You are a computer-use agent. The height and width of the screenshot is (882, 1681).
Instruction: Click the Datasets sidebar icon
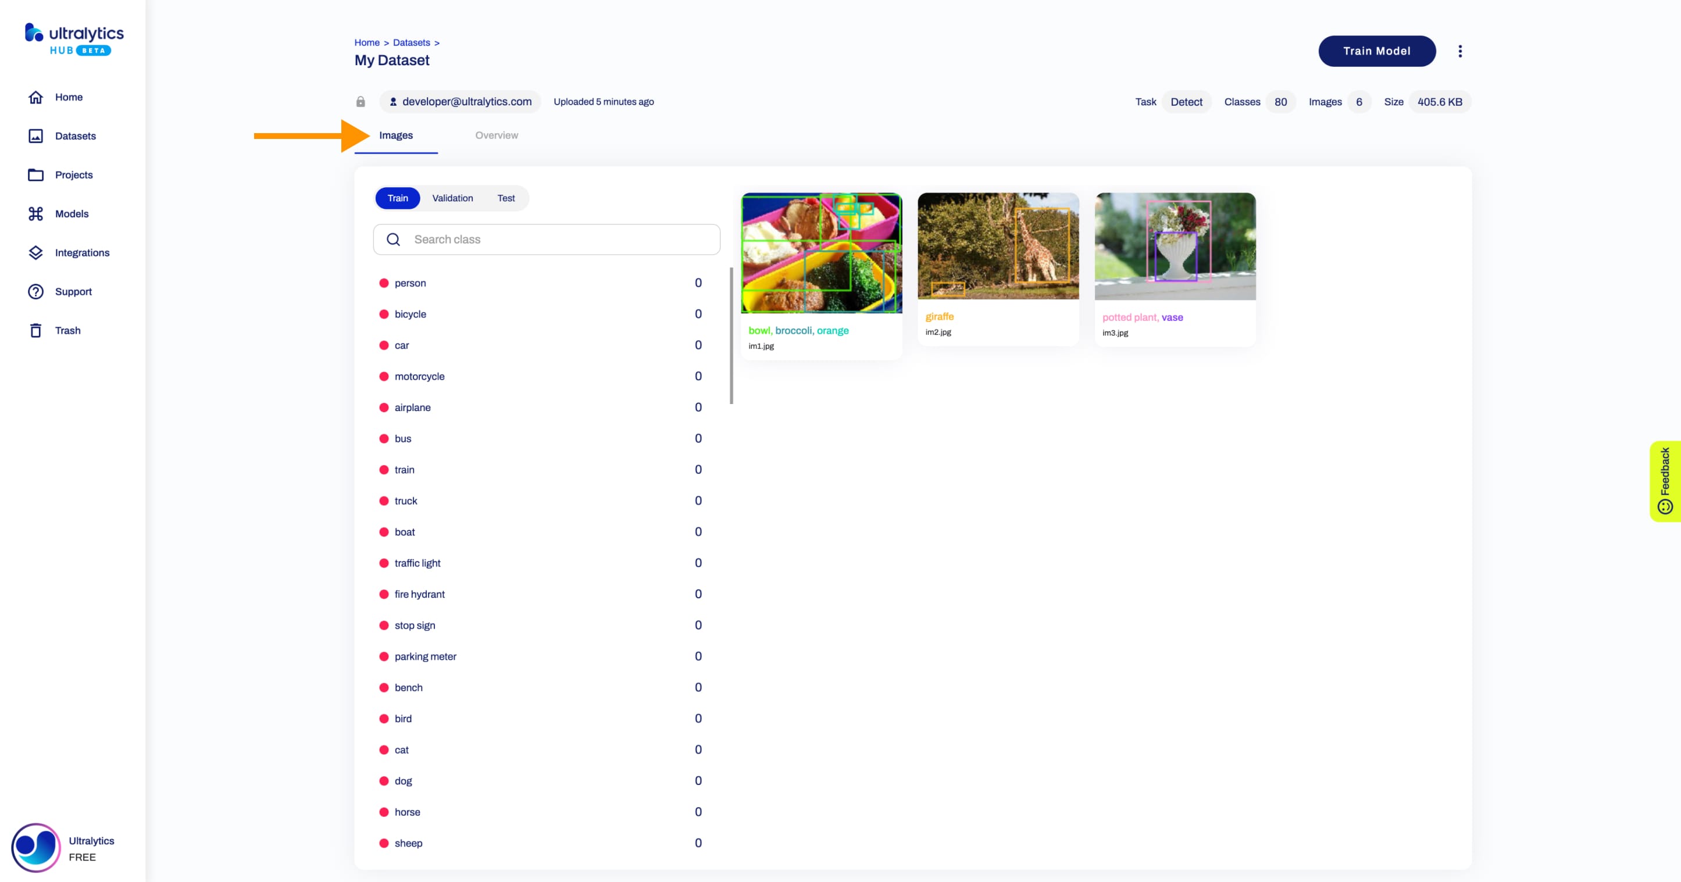(35, 135)
